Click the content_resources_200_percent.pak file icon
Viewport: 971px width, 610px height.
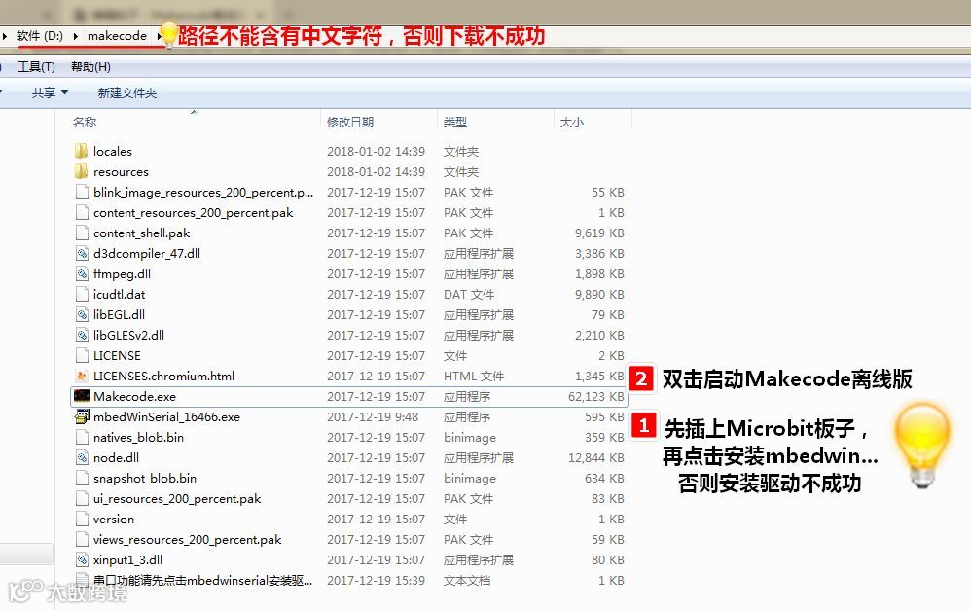(82, 212)
